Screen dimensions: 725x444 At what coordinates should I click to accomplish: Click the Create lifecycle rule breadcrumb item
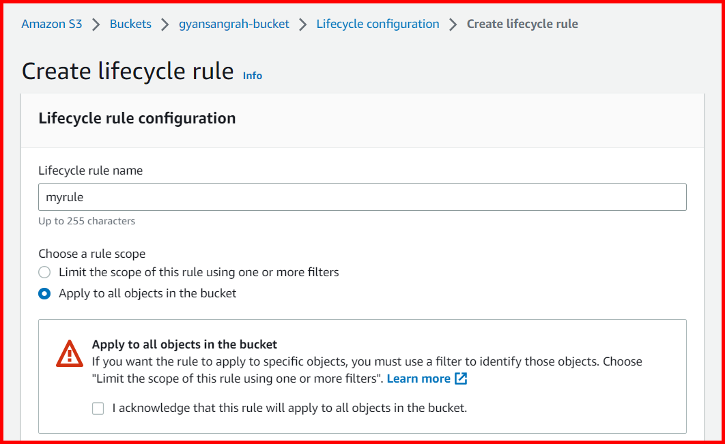click(x=522, y=23)
